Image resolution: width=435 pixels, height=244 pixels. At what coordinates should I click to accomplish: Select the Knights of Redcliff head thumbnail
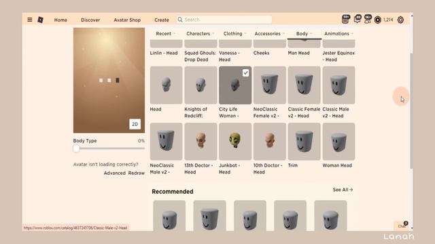pos(201,85)
